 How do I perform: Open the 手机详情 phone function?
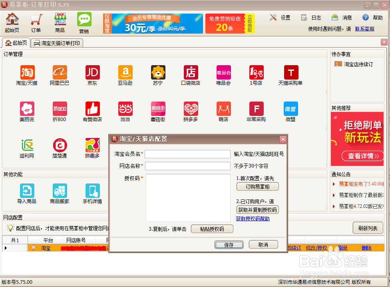pyautogui.click(x=93, y=194)
